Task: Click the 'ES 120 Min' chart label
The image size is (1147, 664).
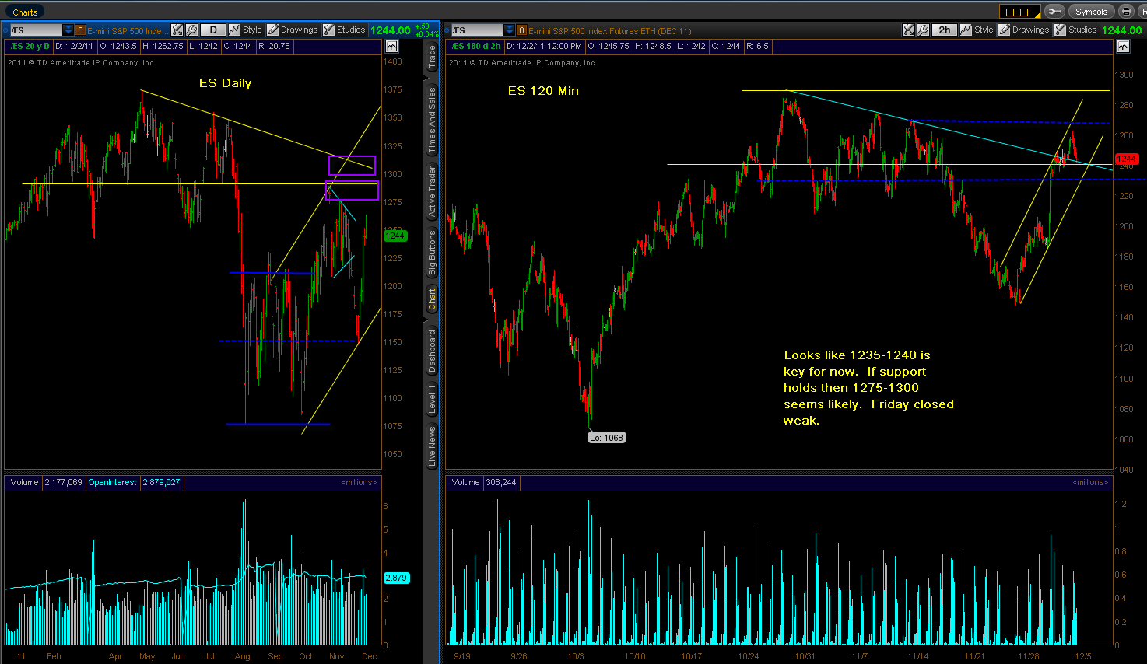Action: click(543, 91)
